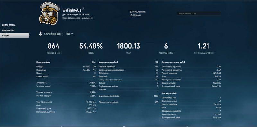Click the Пожарами и затоплениями value 117
The image size is (257, 127).
(157, 80)
